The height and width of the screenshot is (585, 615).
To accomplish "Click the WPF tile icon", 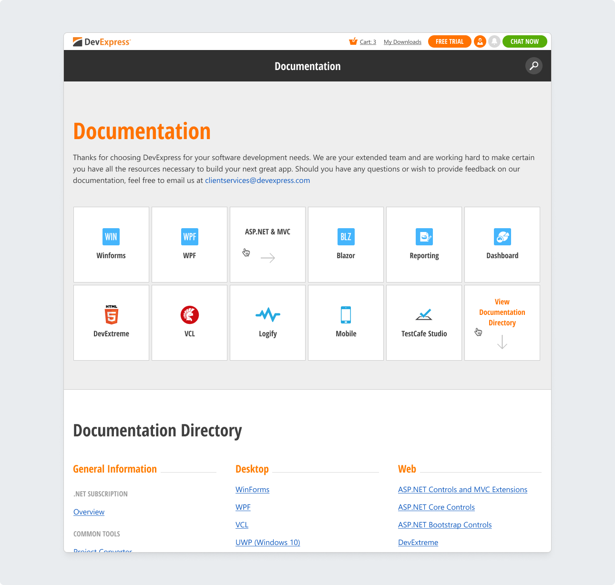I will pyautogui.click(x=190, y=237).
